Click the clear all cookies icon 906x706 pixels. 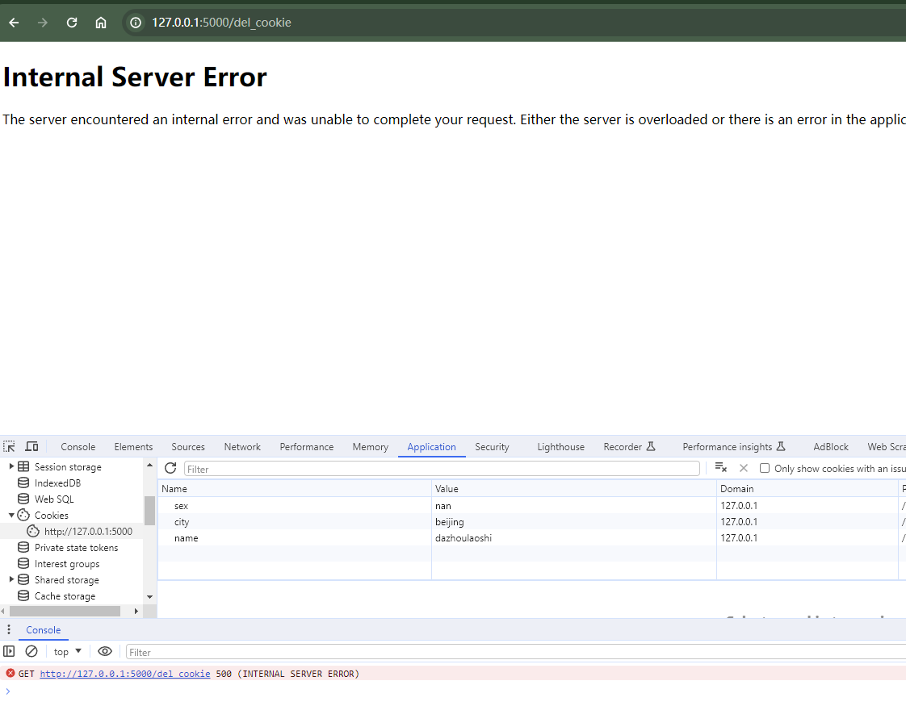click(721, 468)
